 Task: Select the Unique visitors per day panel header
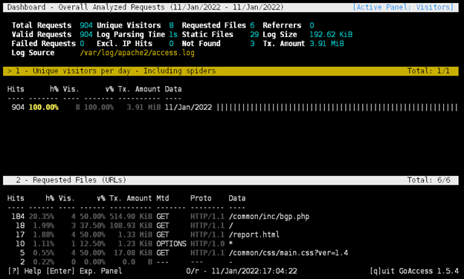tap(231, 70)
